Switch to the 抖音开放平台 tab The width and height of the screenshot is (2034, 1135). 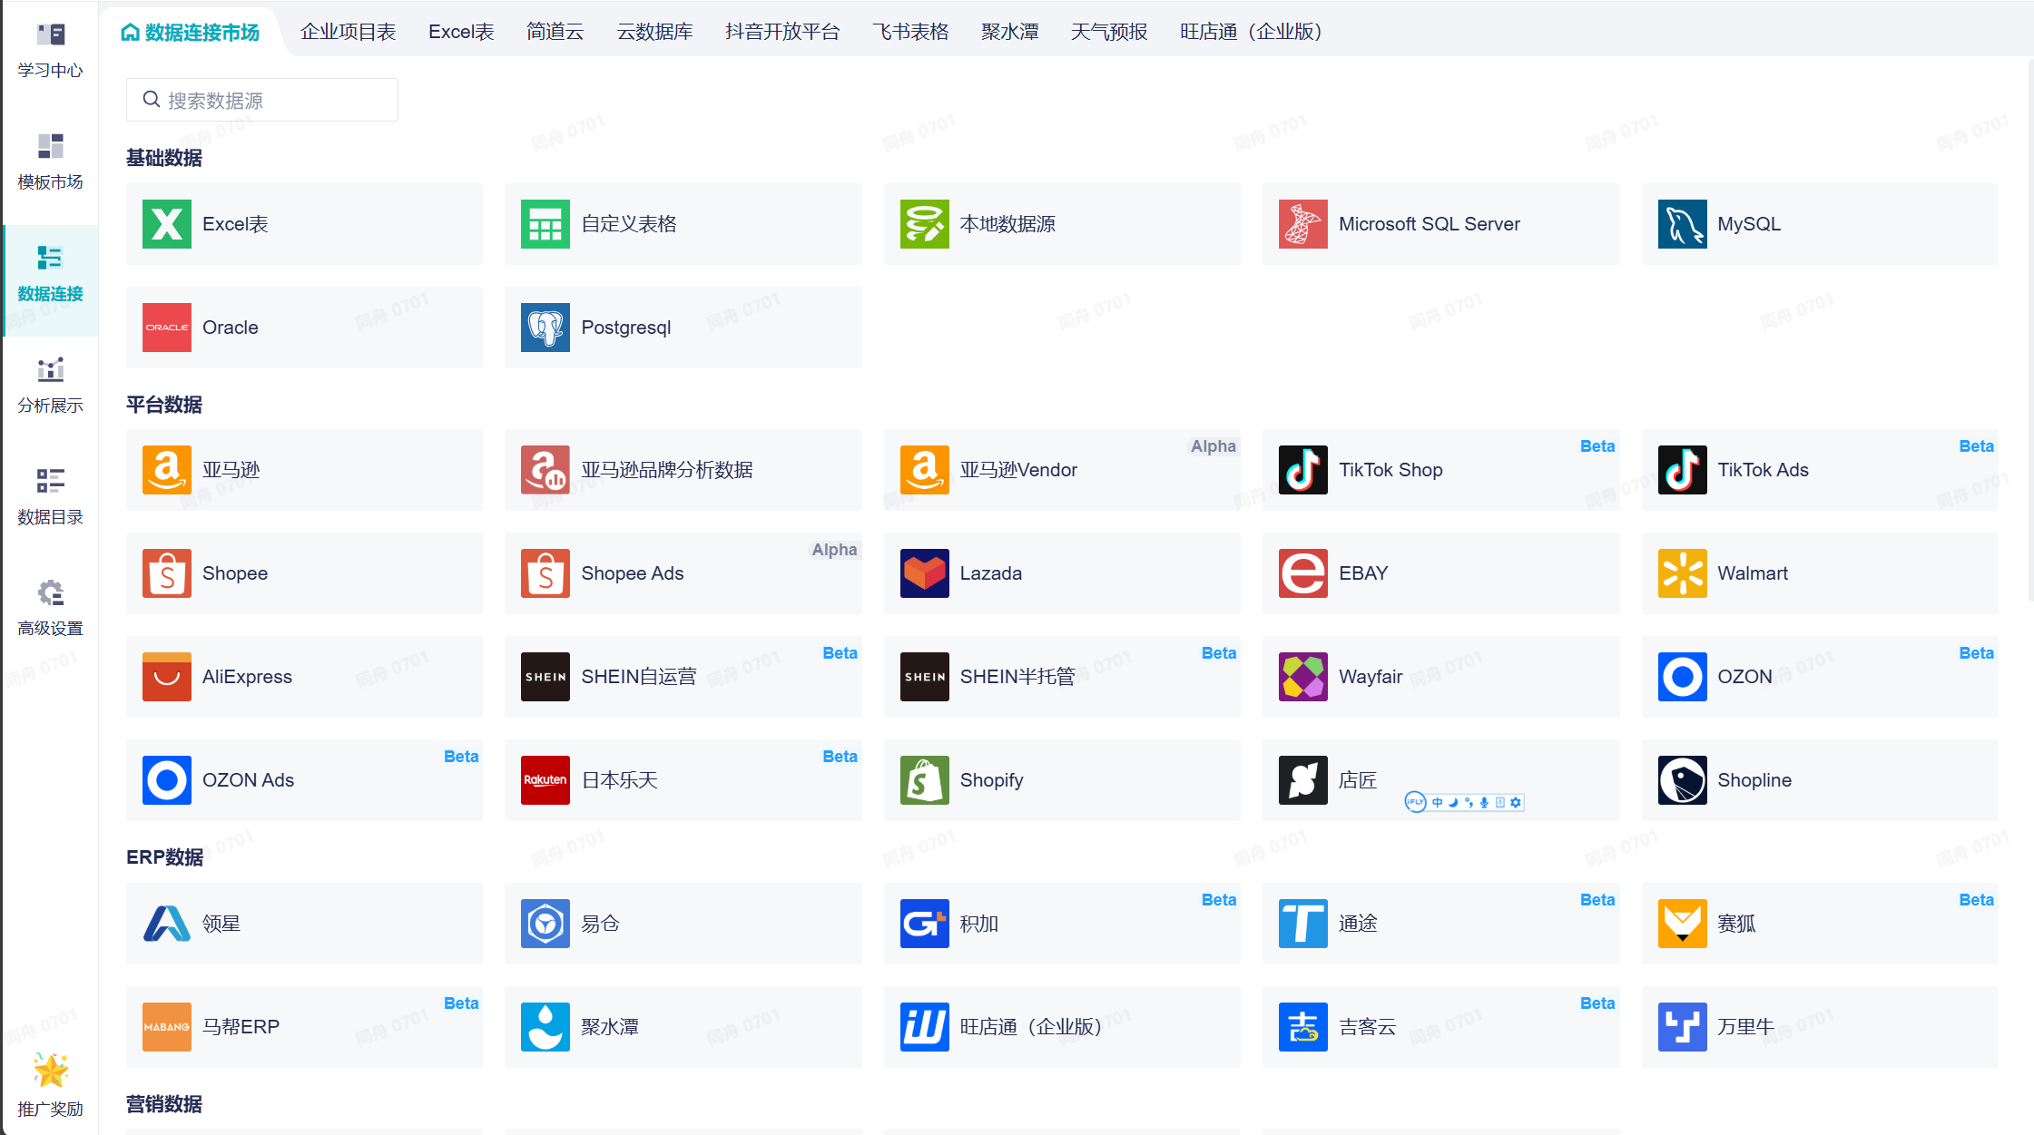point(782,32)
